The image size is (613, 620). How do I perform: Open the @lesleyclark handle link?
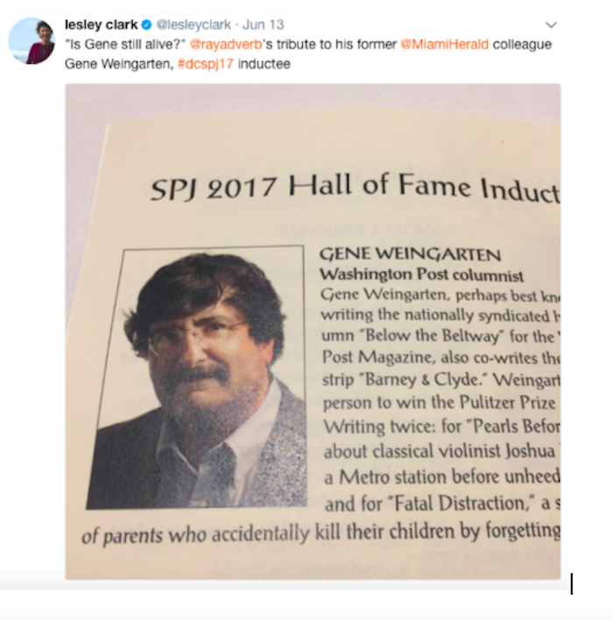click(194, 25)
